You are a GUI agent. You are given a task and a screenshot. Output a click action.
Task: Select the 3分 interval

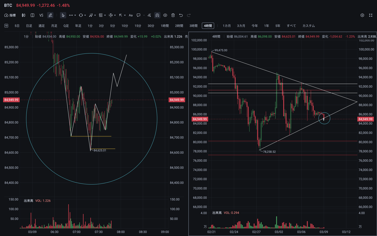pos(101,26)
